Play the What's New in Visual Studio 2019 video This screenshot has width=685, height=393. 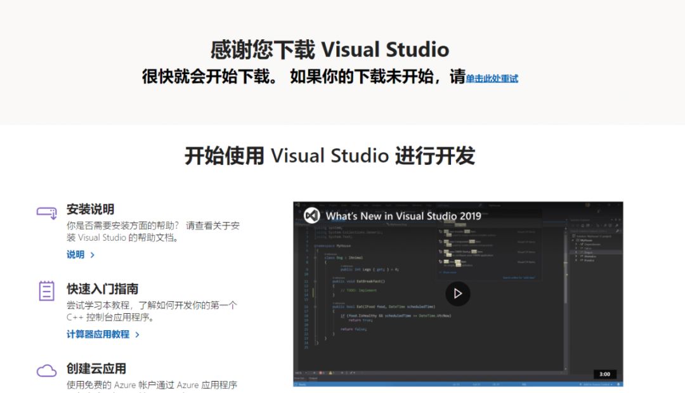(457, 293)
